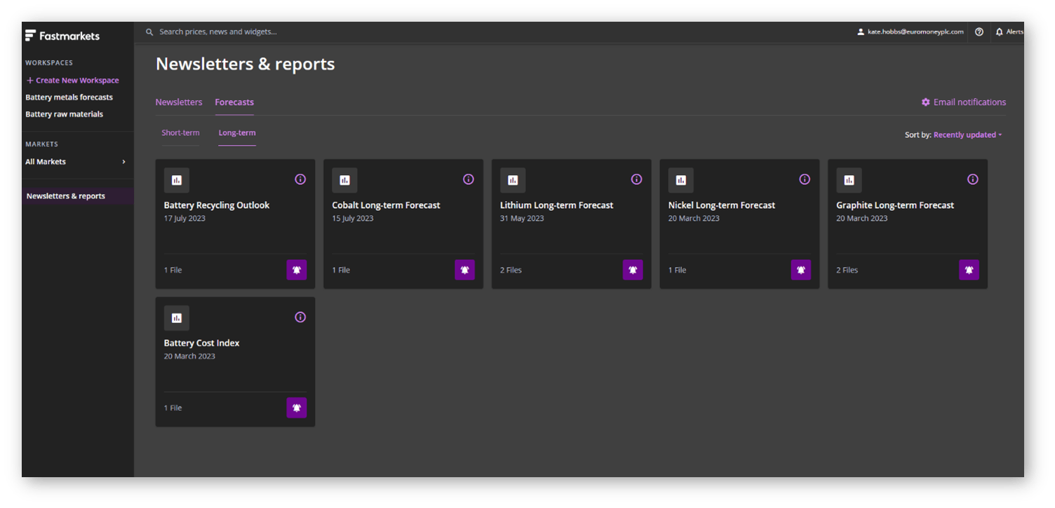The height and width of the screenshot is (508, 1055).
Task: Show info for Battery Cost Index
Action: (300, 317)
